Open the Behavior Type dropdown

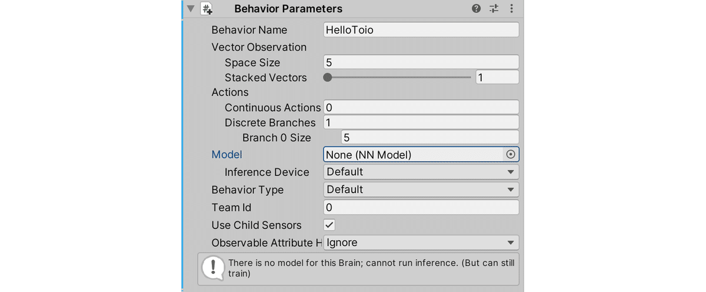[421, 190]
